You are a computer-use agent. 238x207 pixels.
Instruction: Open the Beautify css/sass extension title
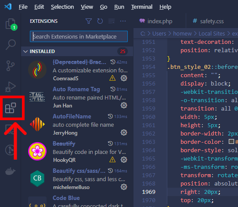[79, 171]
